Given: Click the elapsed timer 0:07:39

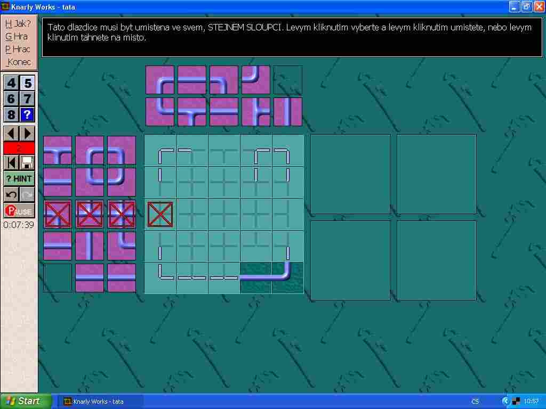Looking at the screenshot, I should [x=19, y=225].
